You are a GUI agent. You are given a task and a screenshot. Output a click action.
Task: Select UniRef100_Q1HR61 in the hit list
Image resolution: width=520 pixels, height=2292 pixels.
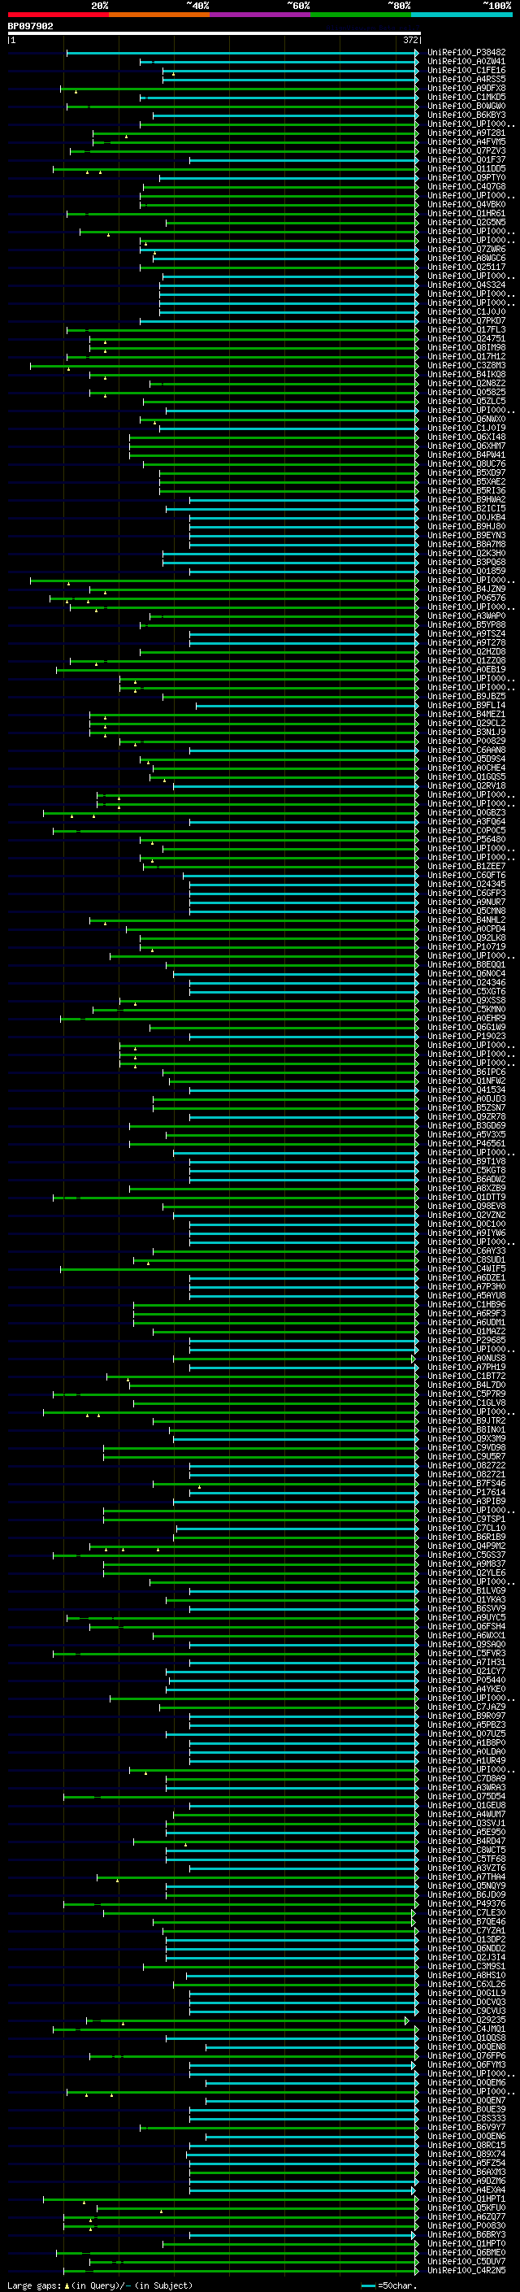(466, 214)
